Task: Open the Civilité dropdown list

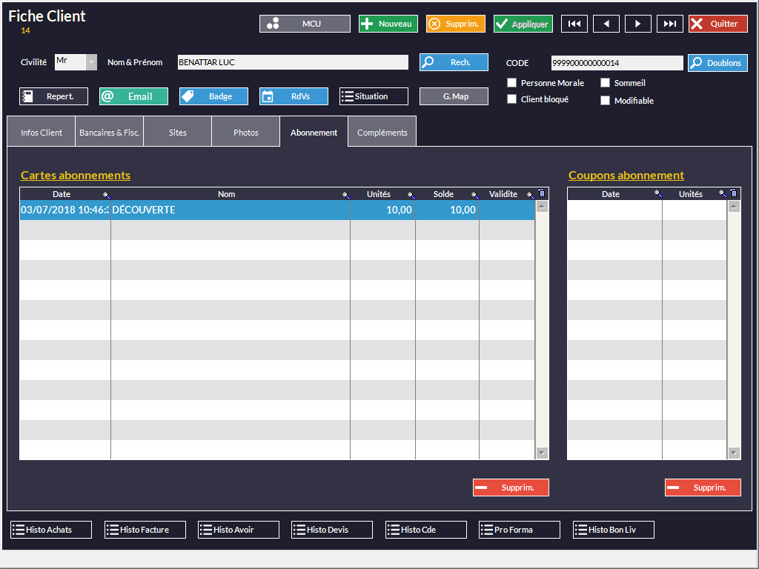Action: tap(92, 62)
